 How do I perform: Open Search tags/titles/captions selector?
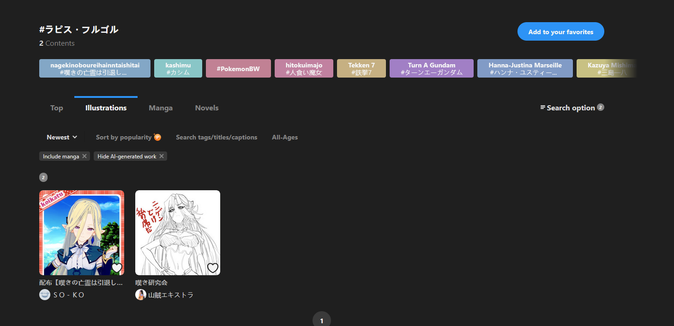pyautogui.click(x=217, y=137)
